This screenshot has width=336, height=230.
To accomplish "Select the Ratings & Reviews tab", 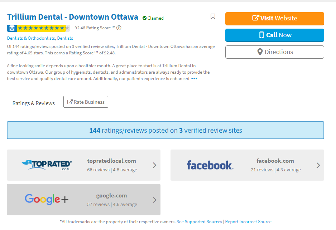I will (33, 103).
